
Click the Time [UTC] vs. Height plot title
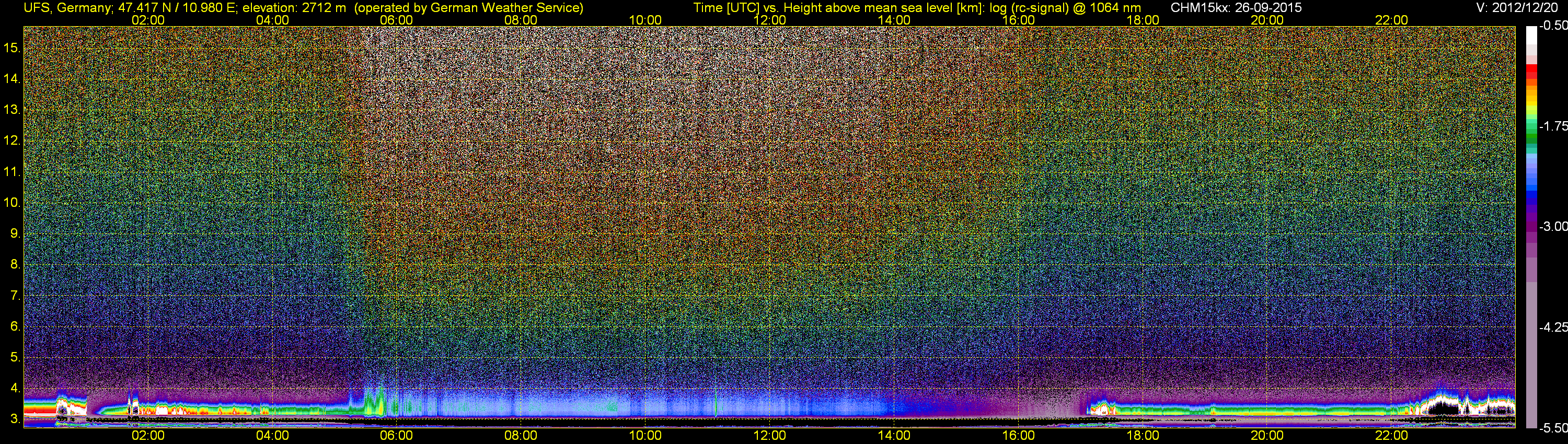917,8
